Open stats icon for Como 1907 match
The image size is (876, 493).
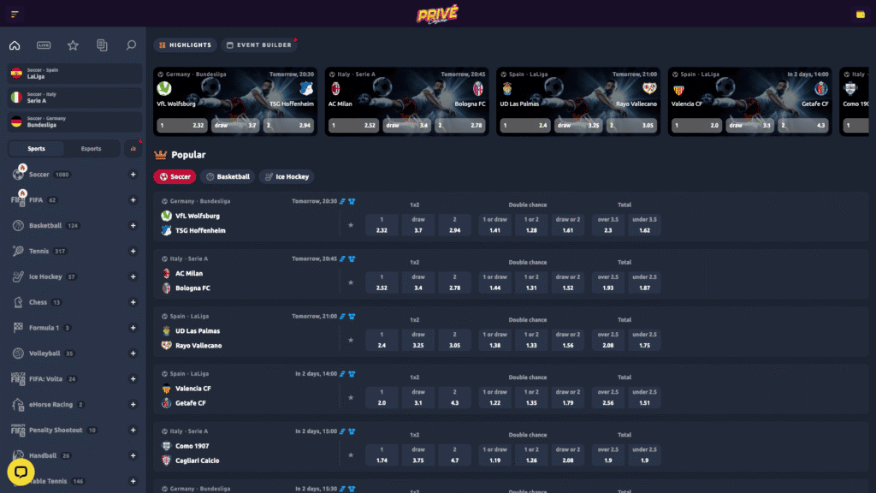pos(342,431)
